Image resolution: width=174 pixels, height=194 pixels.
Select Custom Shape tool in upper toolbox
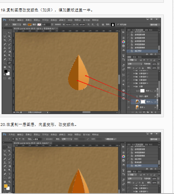9,63
